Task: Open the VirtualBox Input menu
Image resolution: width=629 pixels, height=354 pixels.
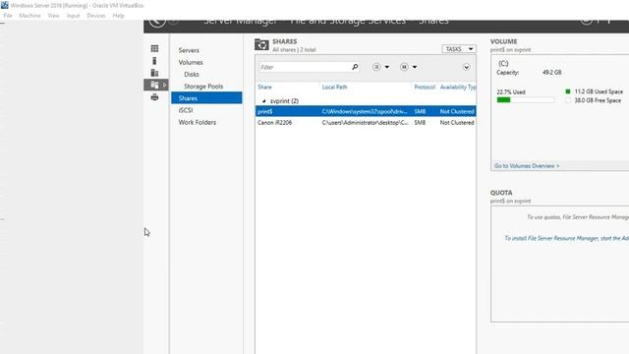Action: coord(73,16)
